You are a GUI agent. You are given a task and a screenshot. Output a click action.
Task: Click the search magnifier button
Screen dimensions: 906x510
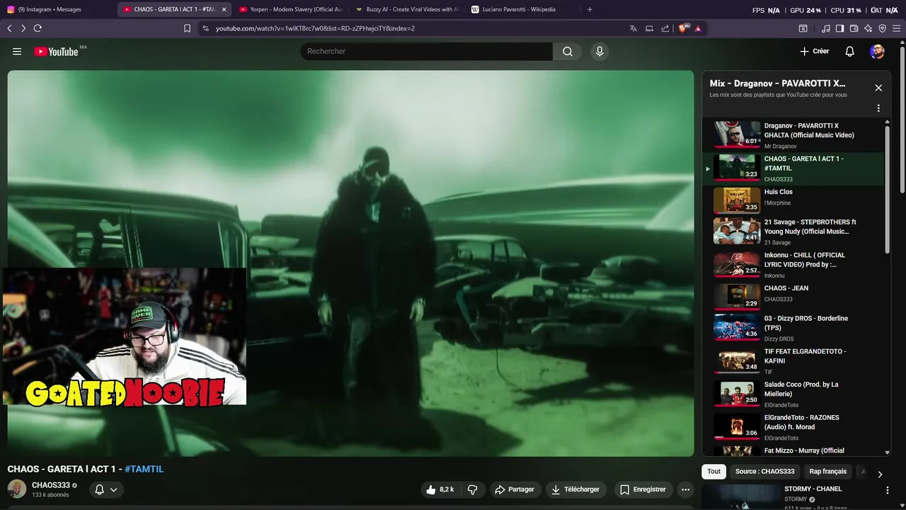[x=568, y=51]
